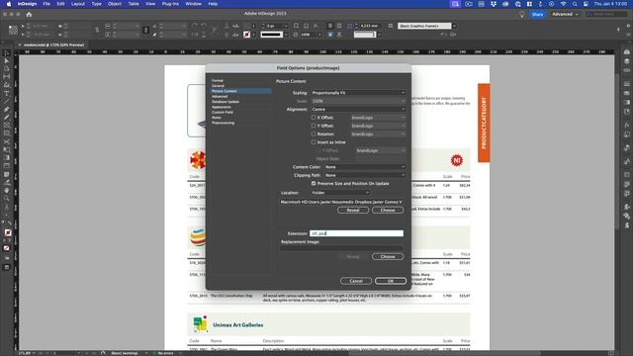
Task: Switch to the document tab models.indd
Action: [x=53, y=44]
